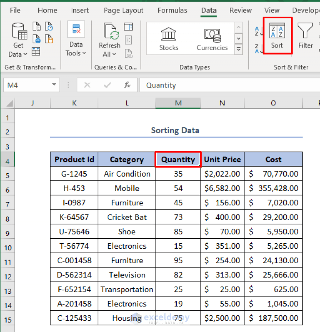
Task: Select the Stocks data type
Action: click(x=169, y=39)
